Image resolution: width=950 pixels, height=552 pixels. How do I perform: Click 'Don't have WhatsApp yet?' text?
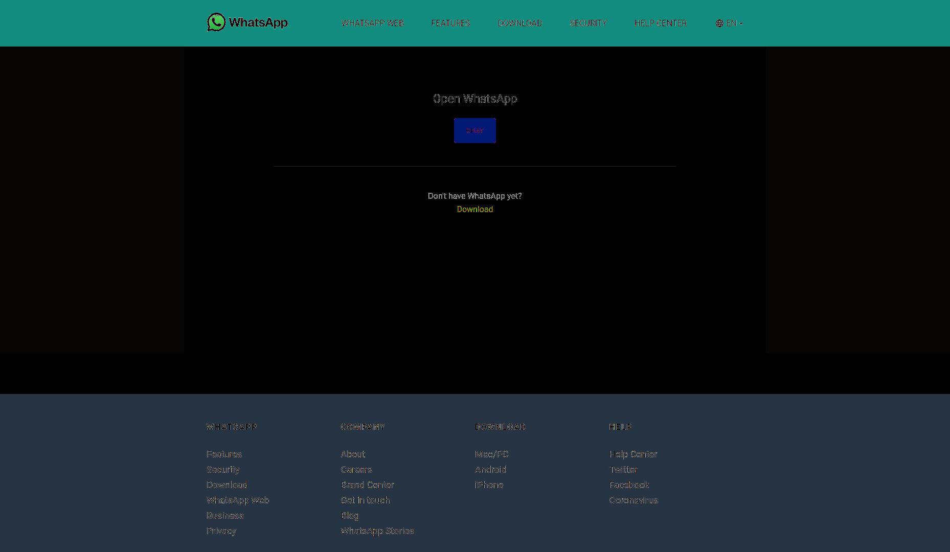(x=475, y=196)
